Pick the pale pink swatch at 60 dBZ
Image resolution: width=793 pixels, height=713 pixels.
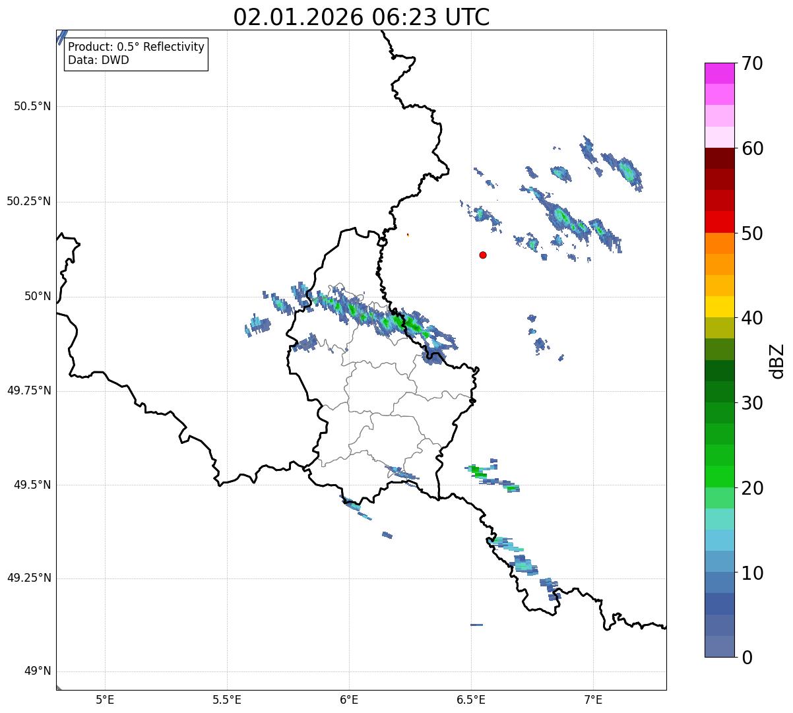coord(720,137)
